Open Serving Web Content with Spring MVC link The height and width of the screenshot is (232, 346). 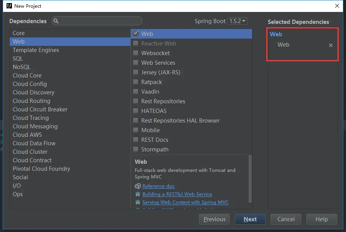point(186,202)
